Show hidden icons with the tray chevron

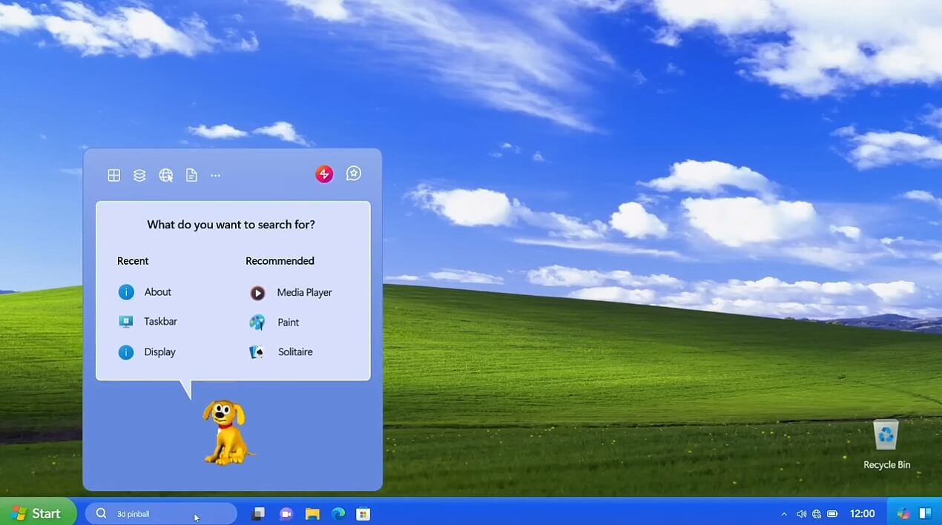click(x=784, y=513)
